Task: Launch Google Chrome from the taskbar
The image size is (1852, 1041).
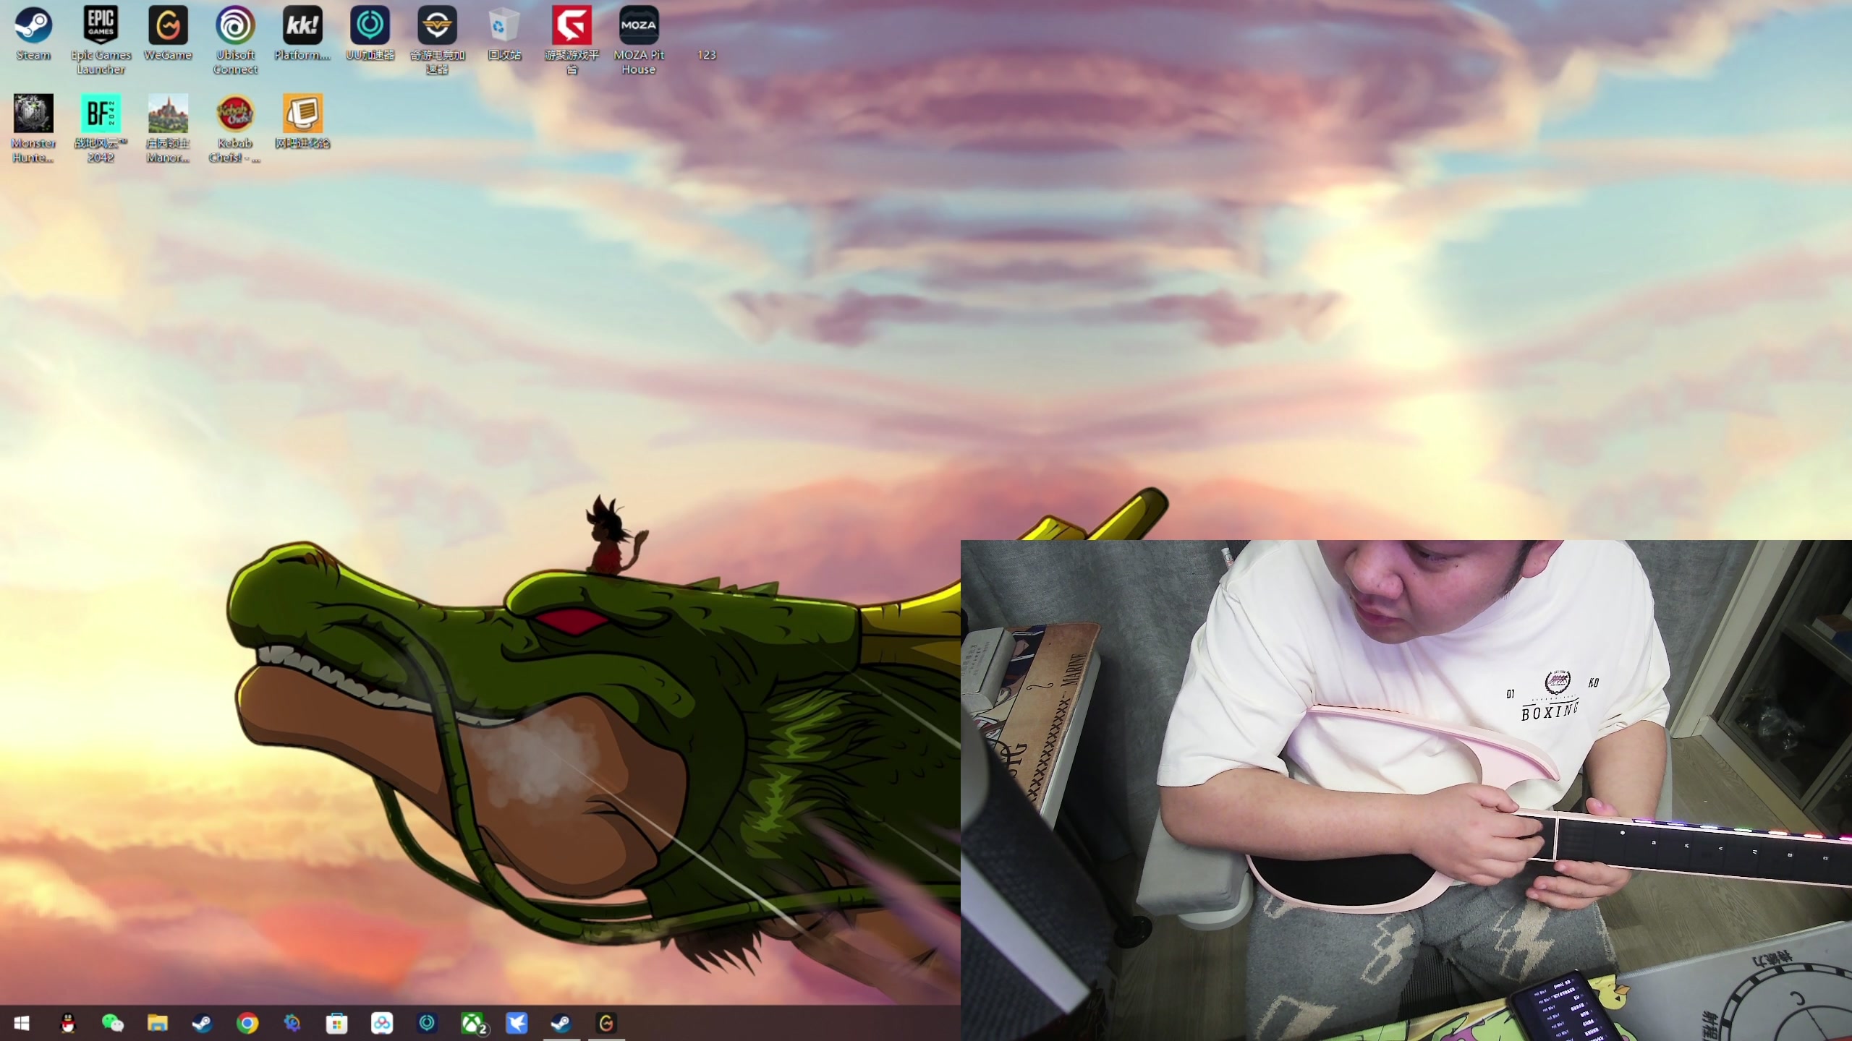Action: pyautogui.click(x=247, y=1023)
